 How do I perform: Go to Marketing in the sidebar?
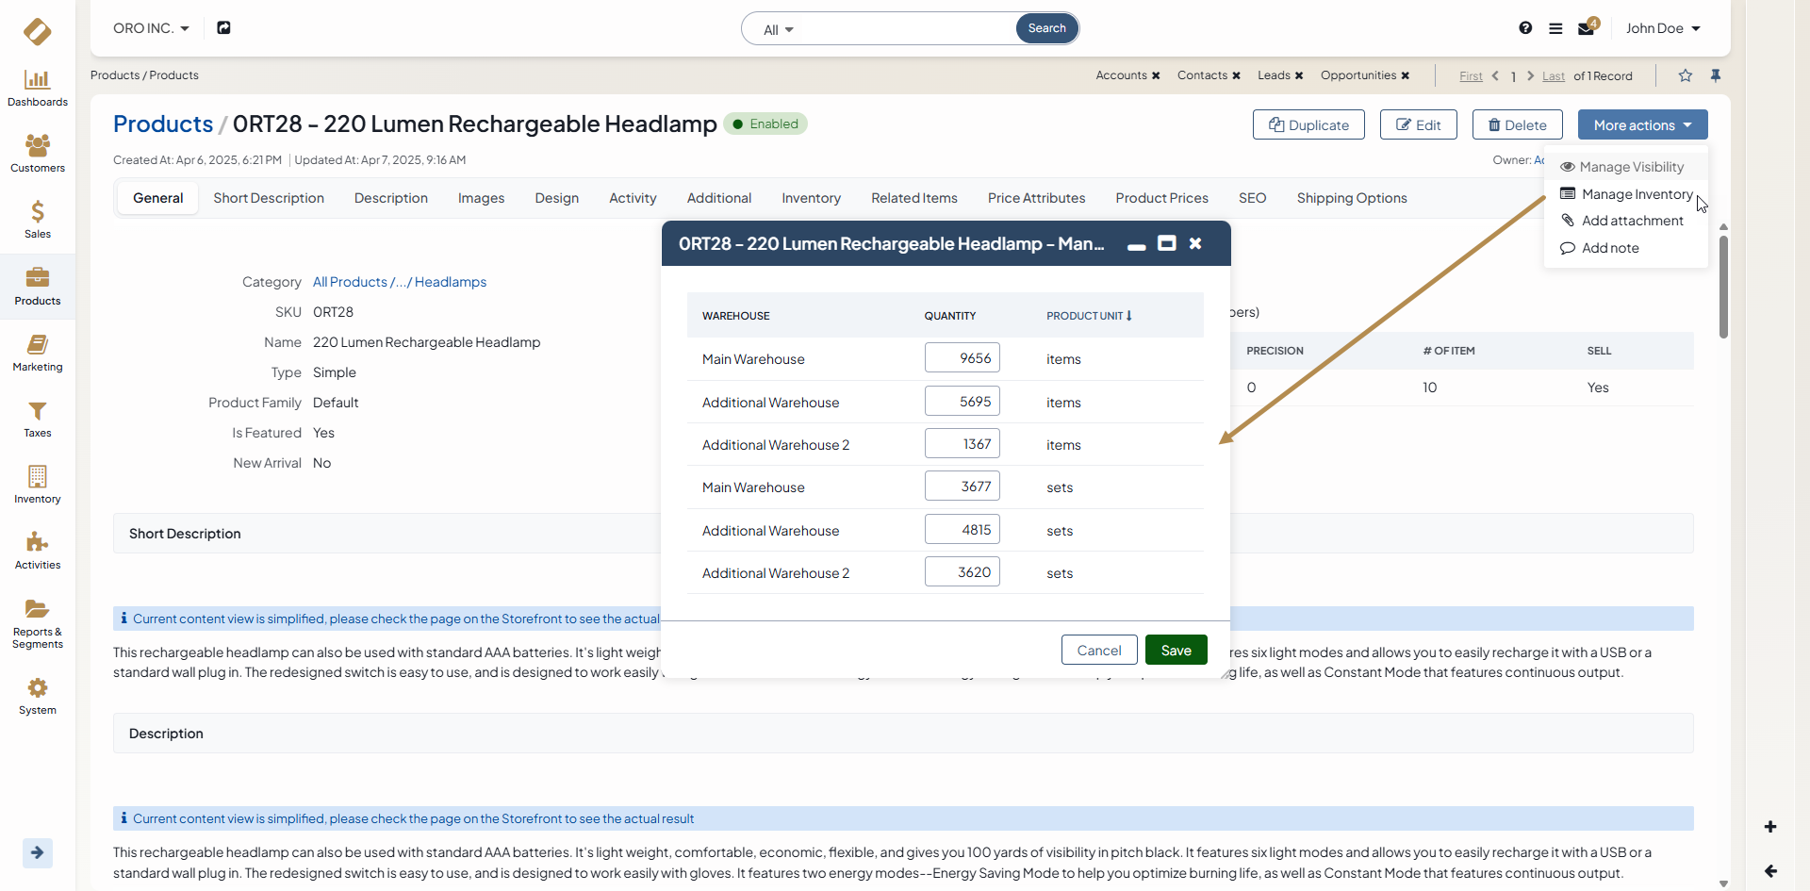tap(38, 354)
